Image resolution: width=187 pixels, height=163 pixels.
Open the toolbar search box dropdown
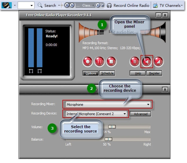31,5
